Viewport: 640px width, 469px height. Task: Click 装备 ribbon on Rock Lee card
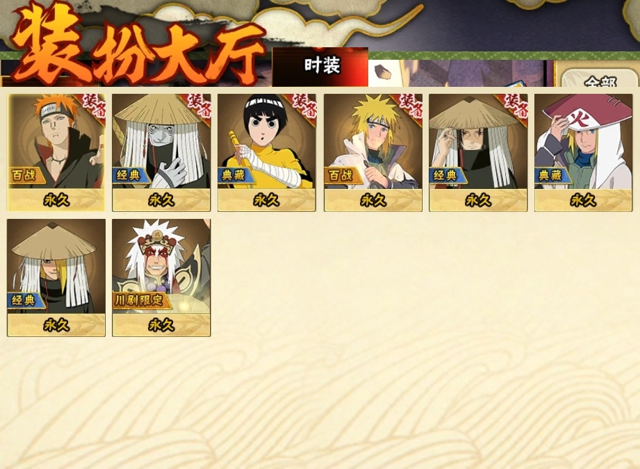pyautogui.click(x=304, y=106)
